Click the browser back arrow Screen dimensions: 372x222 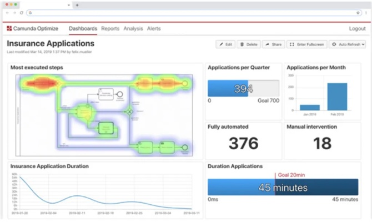pyautogui.click(x=7, y=12)
